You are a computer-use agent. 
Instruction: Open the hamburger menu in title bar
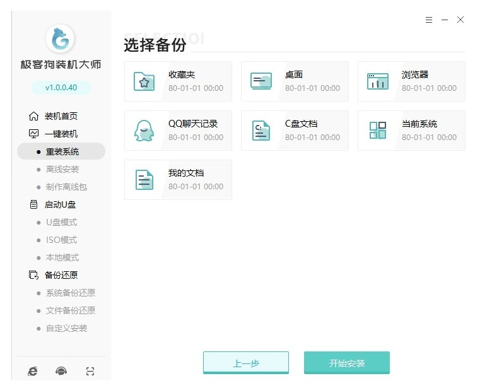(x=429, y=20)
